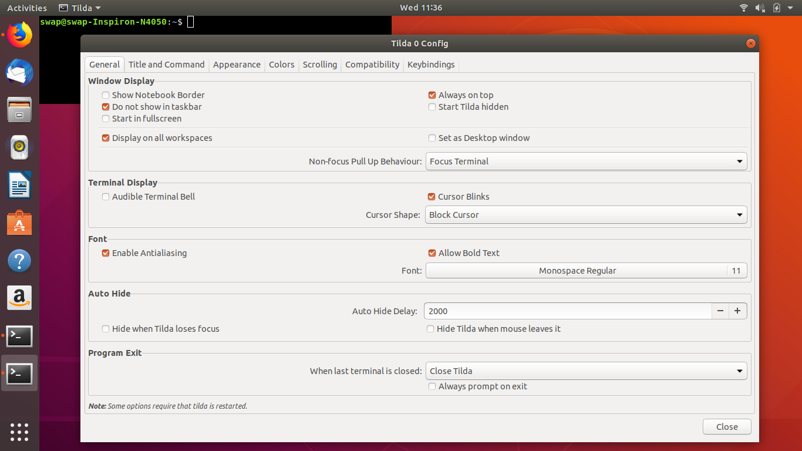Open Ubuntu Software from the dock
This screenshot has height=451, width=802.
19,223
